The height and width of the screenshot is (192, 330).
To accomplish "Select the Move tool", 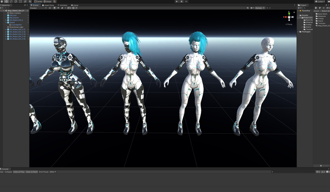I will pyautogui.click(x=6, y=1).
